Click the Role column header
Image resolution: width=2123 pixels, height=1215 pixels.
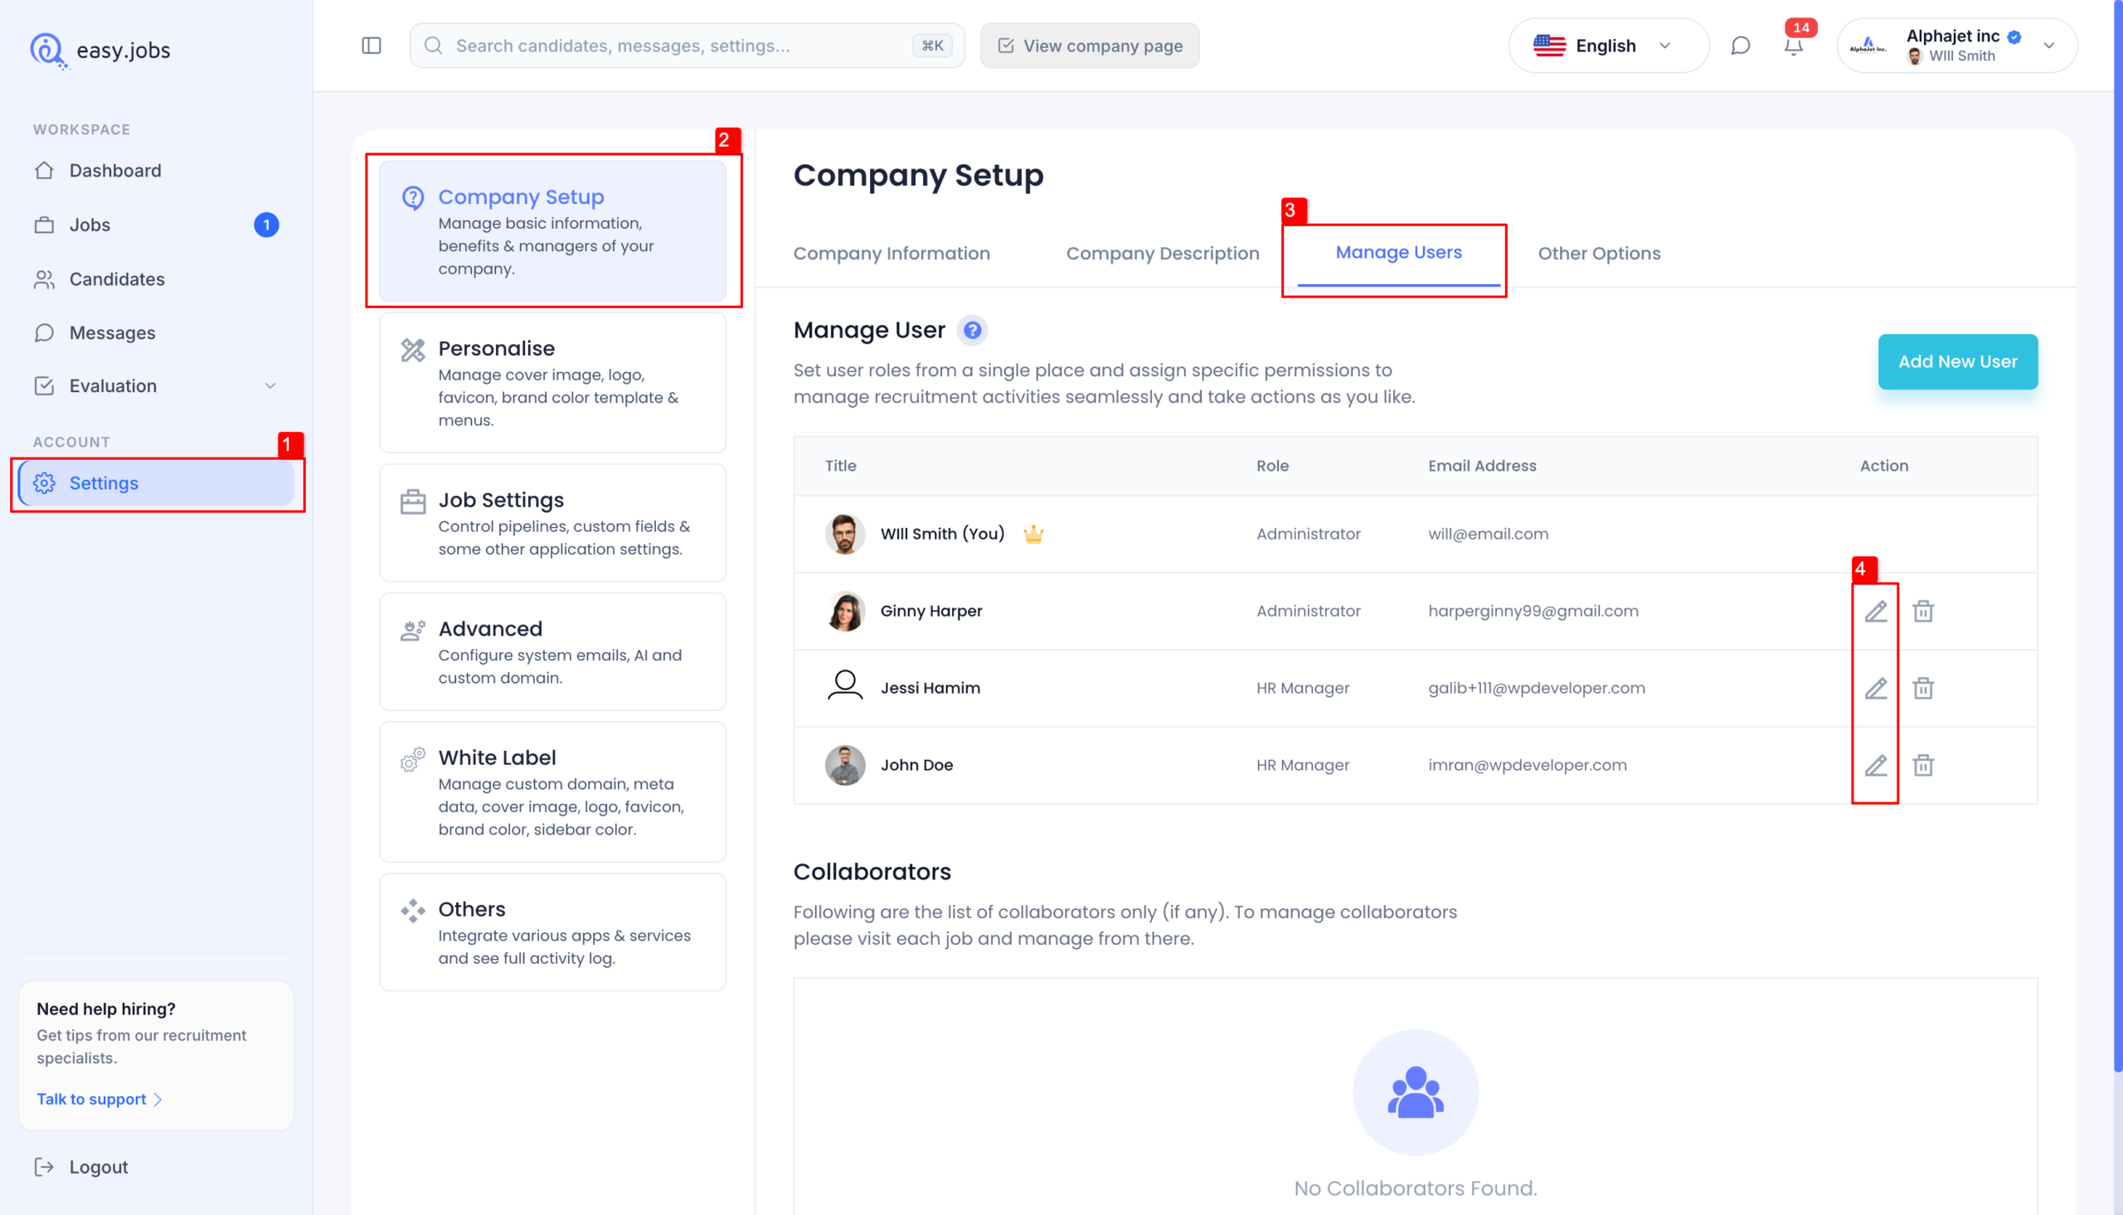1272,467
